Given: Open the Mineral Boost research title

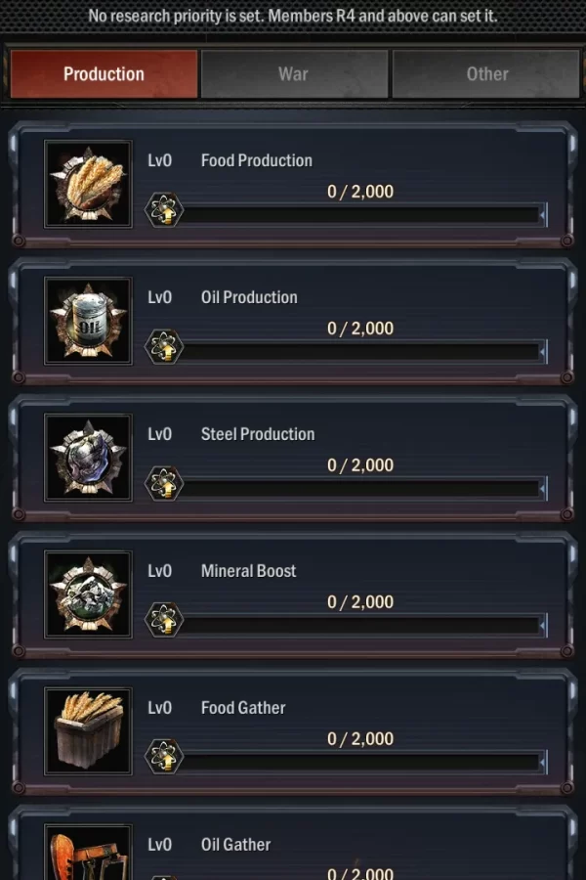Looking at the screenshot, I should coord(248,571).
